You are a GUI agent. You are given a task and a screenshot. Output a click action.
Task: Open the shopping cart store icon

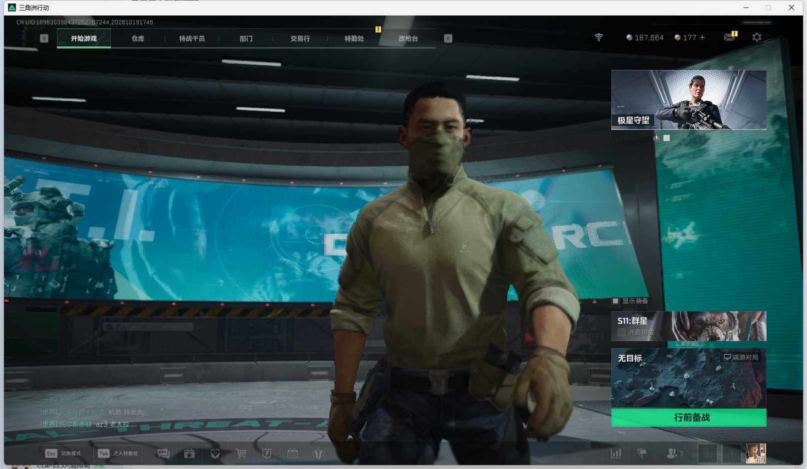click(241, 454)
